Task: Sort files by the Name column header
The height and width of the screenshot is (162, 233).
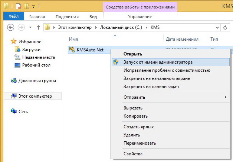Action: pyautogui.click(x=73, y=38)
